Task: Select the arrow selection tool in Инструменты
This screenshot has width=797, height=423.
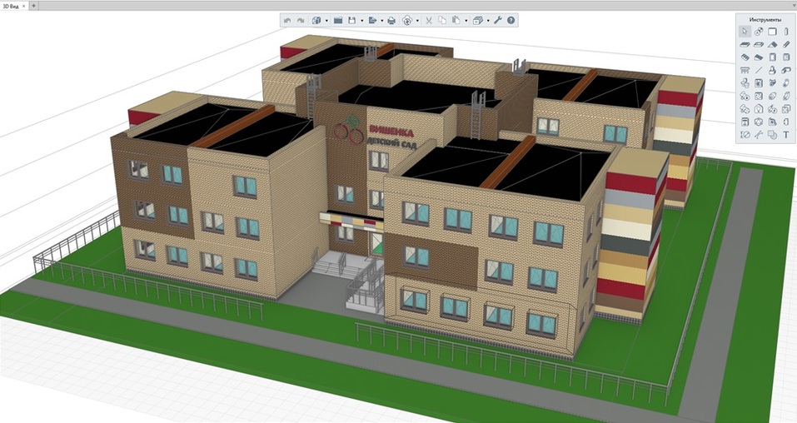Action: 745,32
